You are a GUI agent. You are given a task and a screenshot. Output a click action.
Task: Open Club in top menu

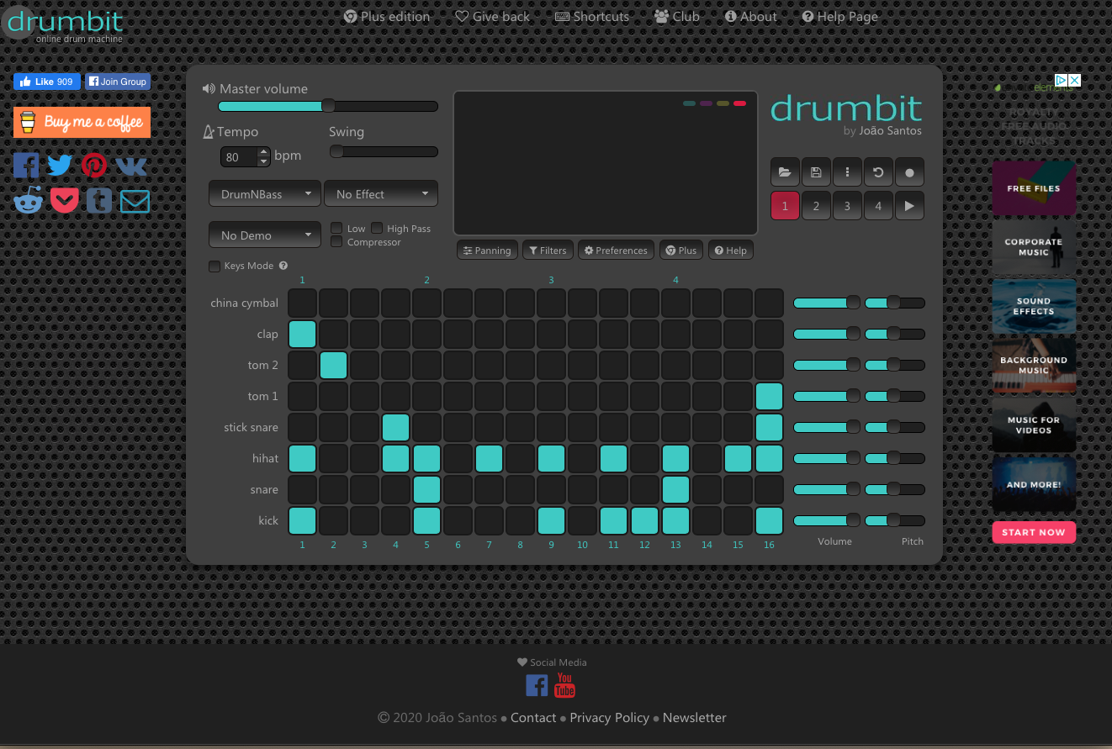pos(677,16)
